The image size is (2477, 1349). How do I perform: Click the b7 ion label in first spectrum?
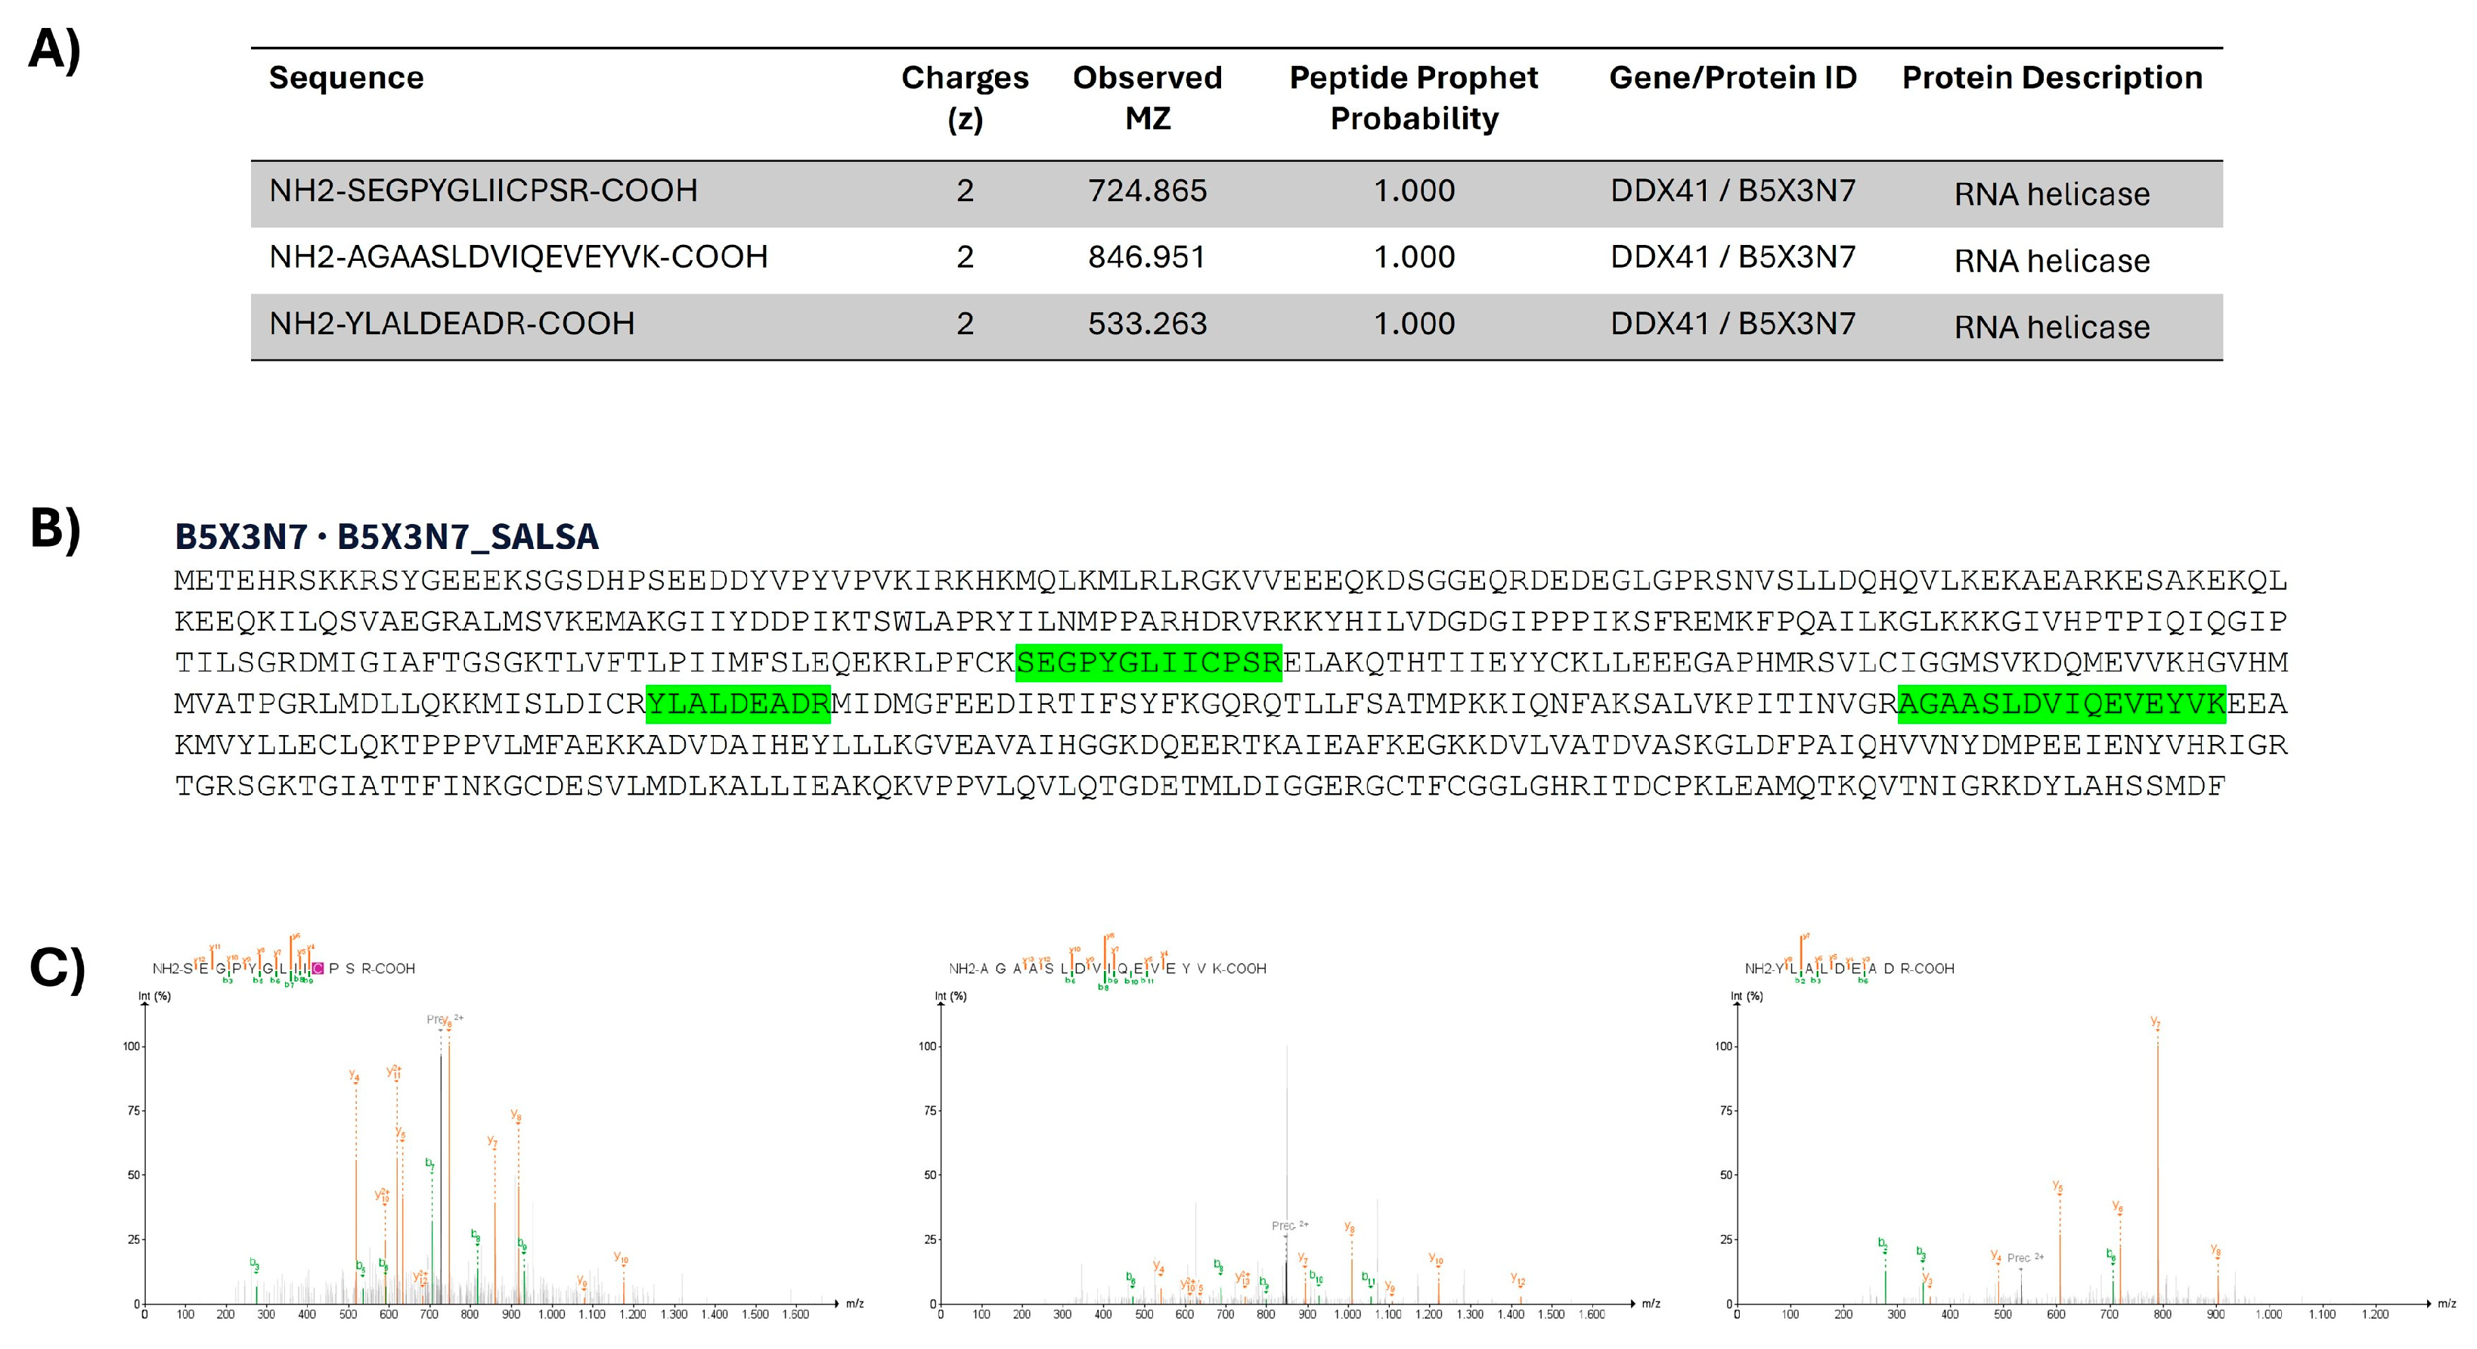(x=429, y=1164)
